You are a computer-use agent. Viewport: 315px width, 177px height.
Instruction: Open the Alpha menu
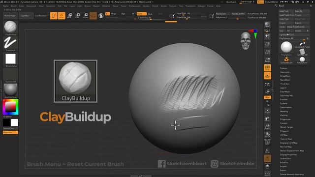(6, 6)
